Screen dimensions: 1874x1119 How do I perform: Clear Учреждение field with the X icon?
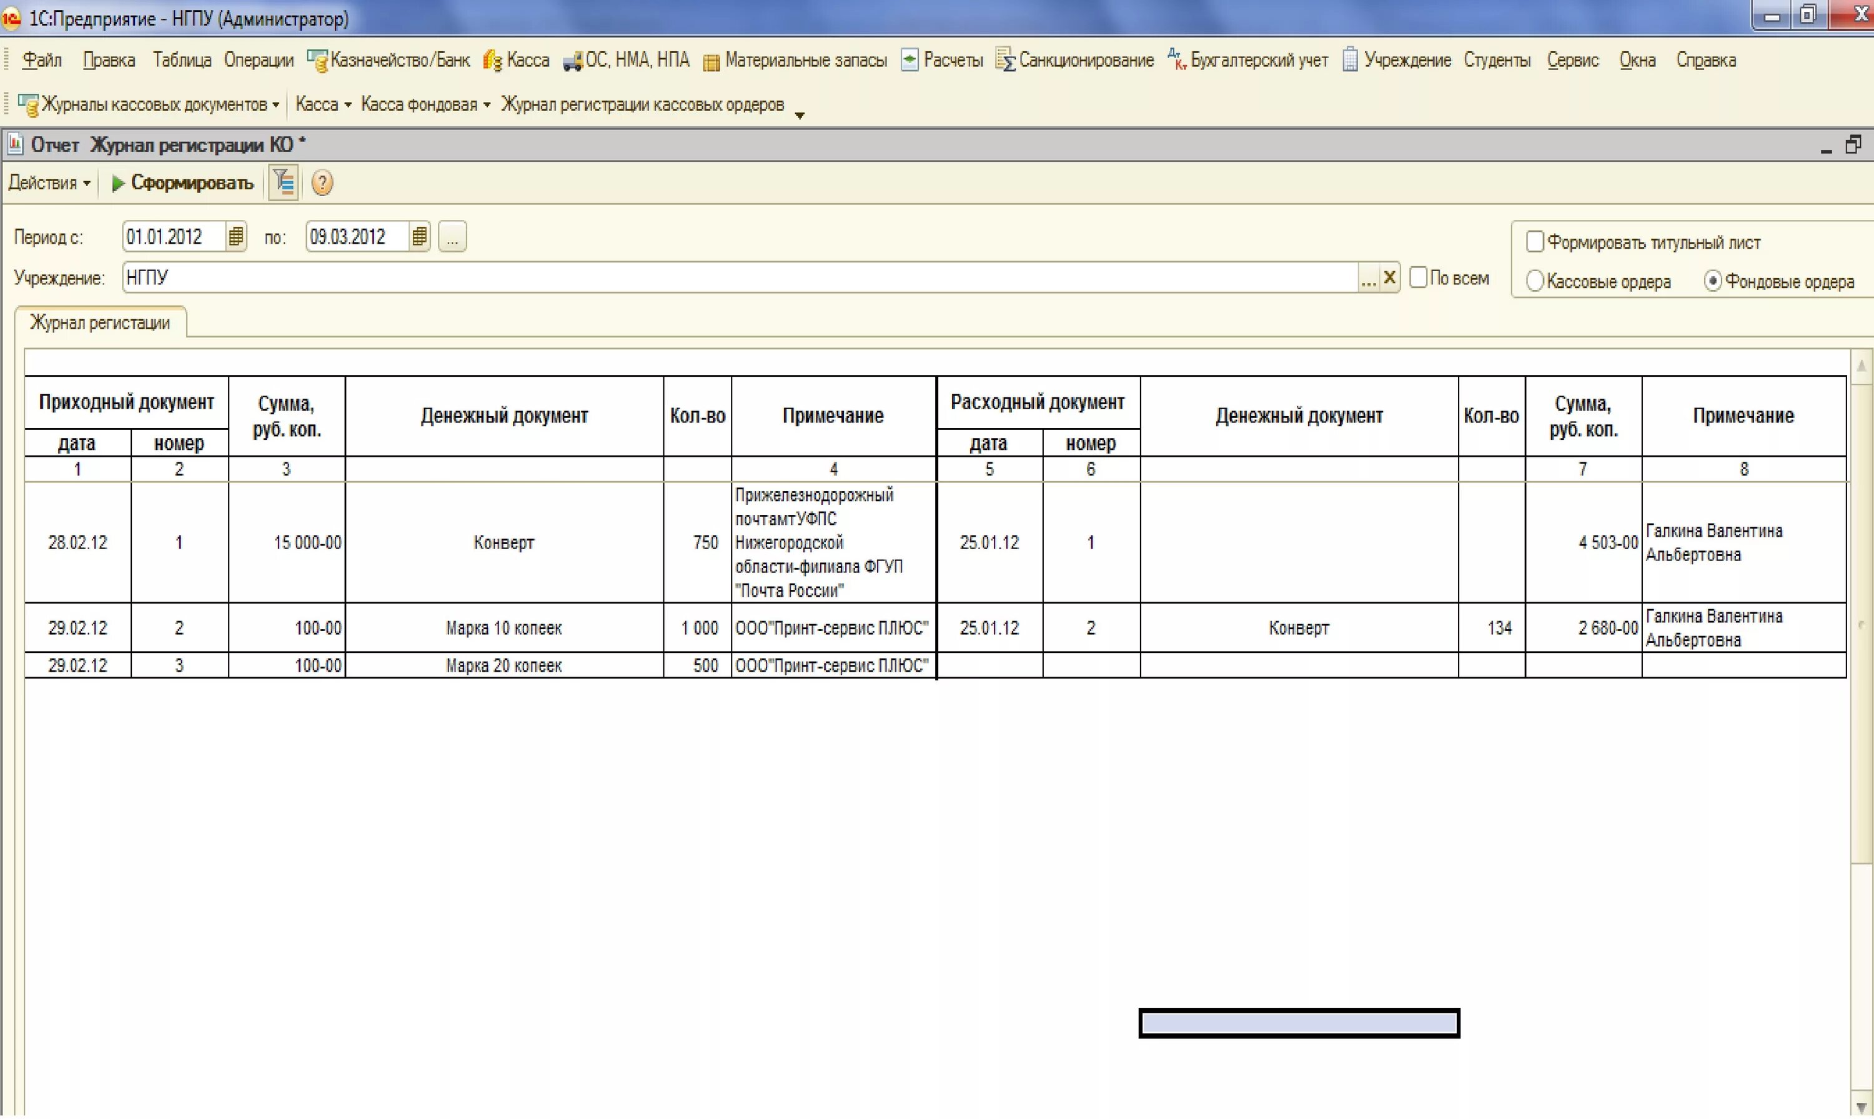point(1389,277)
